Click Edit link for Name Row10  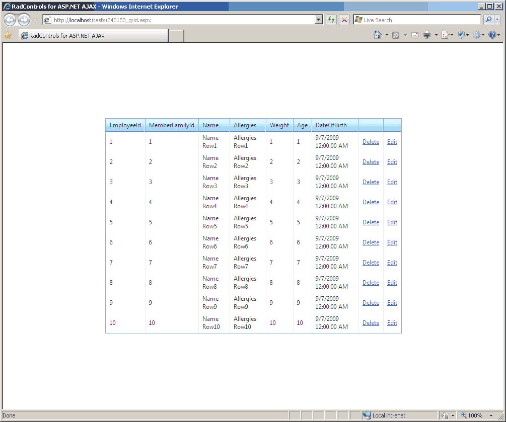click(x=392, y=323)
